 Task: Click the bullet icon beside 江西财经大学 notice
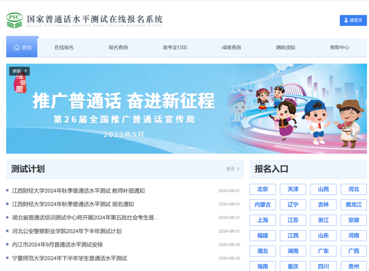[9, 191]
